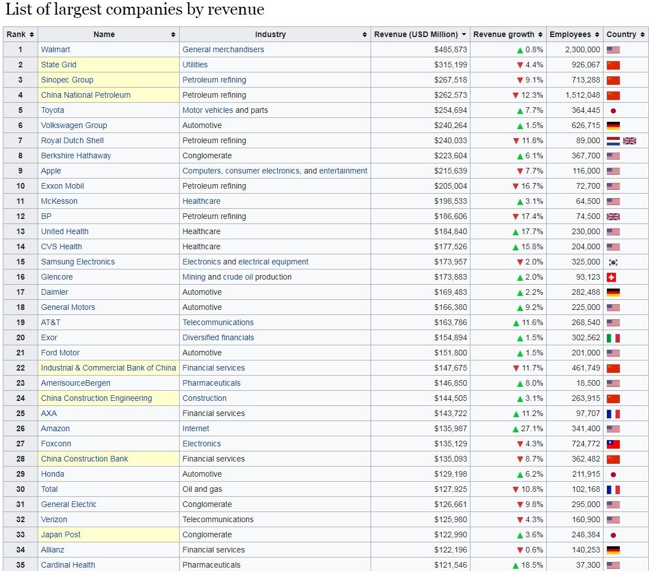Open China National Petroleum link
This screenshot has width=649, height=571.
(x=86, y=95)
